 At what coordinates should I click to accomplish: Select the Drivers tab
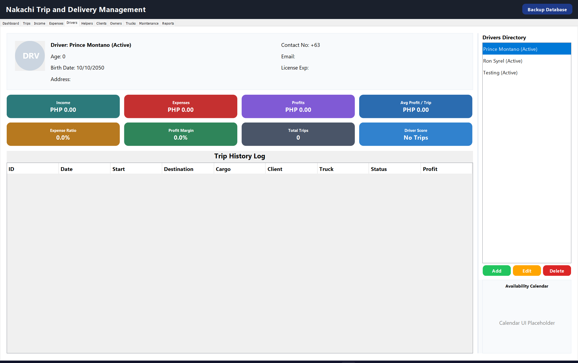pyautogui.click(x=72, y=23)
